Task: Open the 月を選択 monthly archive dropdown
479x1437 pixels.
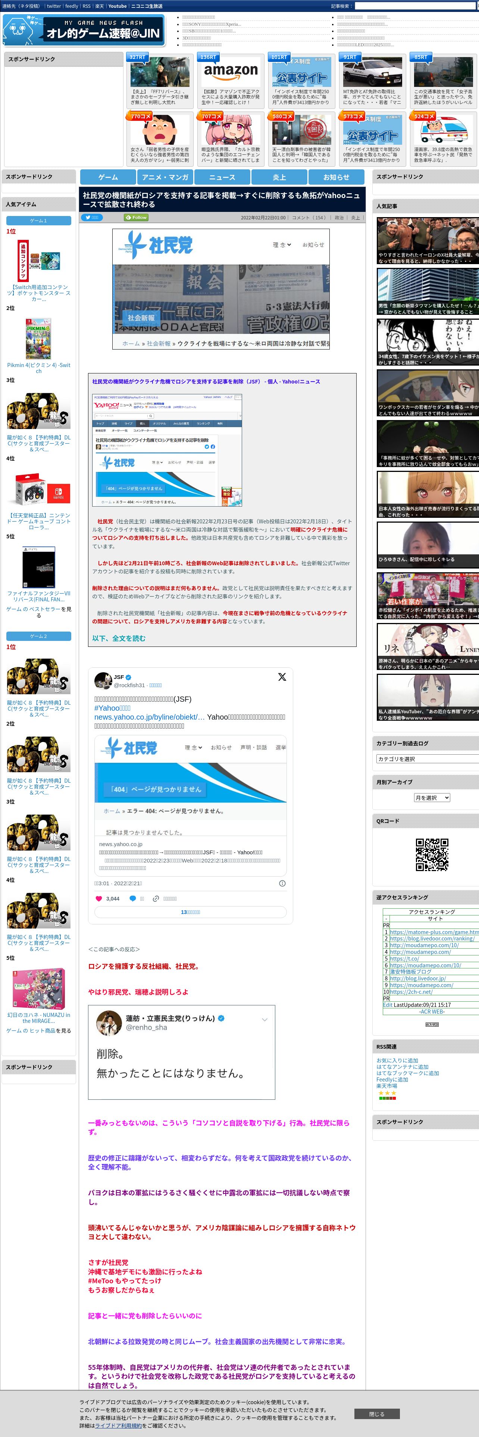Action: coord(432,798)
